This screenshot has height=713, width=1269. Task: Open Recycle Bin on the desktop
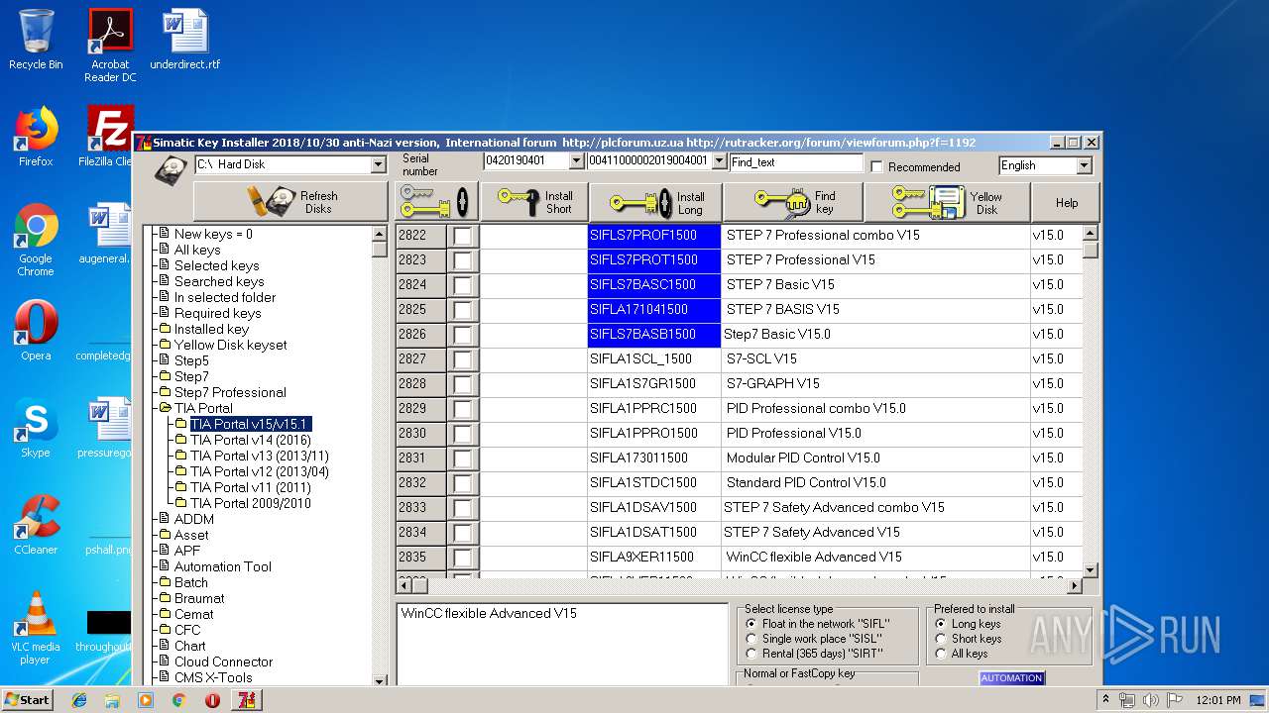[x=36, y=40]
